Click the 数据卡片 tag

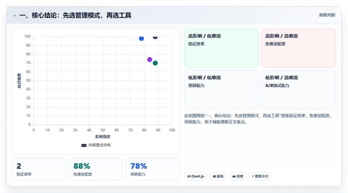(260, 176)
